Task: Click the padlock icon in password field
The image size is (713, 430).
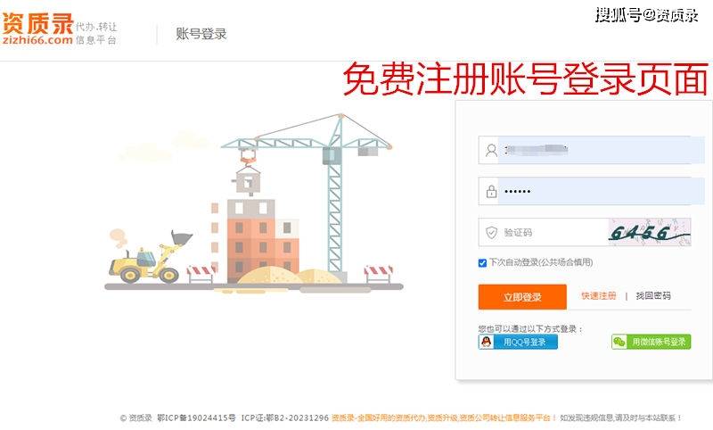Action: click(x=491, y=191)
